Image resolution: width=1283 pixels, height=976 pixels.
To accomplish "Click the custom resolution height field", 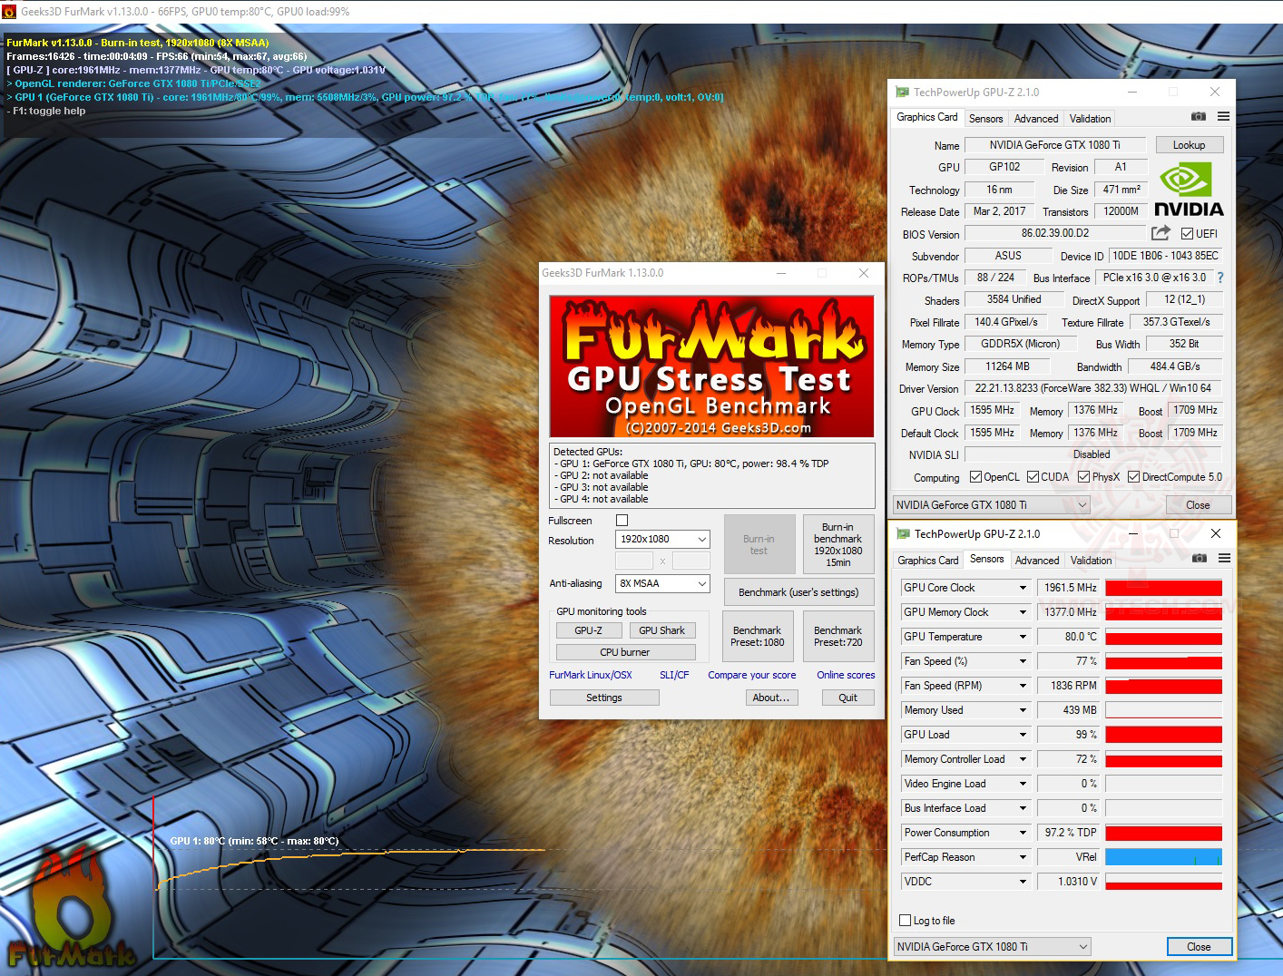I will coord(691,561).
